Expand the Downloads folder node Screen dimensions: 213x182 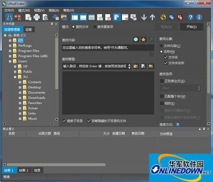20,98
